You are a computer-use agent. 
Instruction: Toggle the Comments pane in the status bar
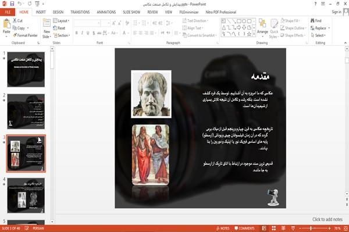244,228
